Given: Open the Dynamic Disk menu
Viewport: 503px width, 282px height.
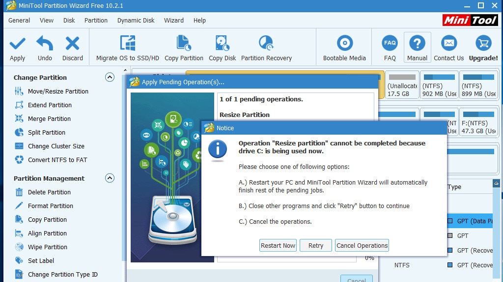Looking at the screenshot, I should [136, 21].
